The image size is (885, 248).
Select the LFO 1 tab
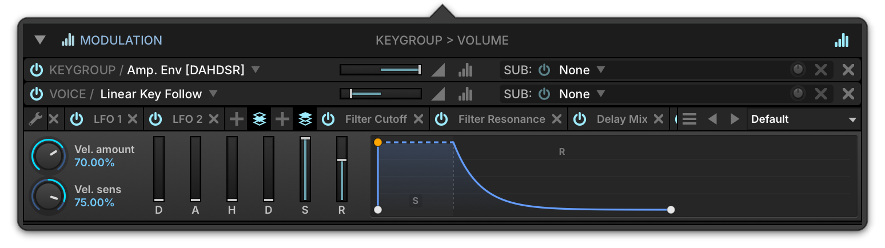107,119
